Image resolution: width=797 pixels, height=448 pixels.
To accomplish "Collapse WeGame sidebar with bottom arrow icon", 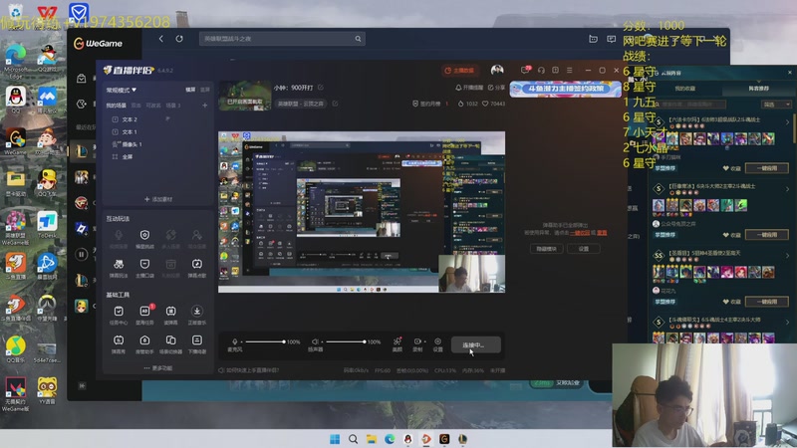I will (x=82, y=386).
